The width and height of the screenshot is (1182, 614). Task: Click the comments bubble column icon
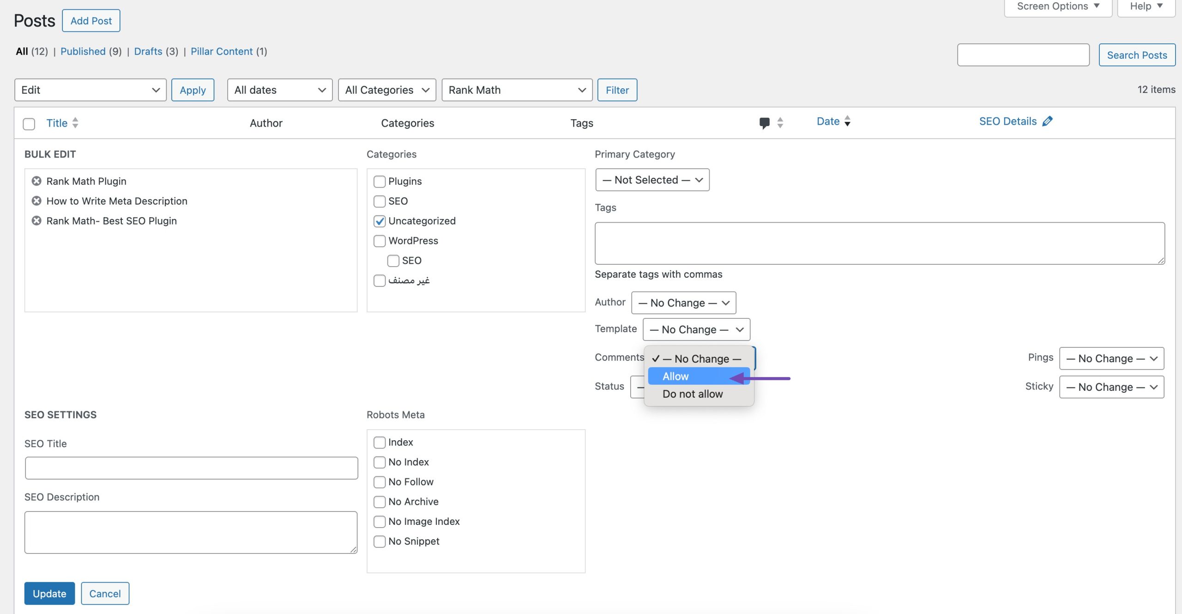click(x=765, y=123)
